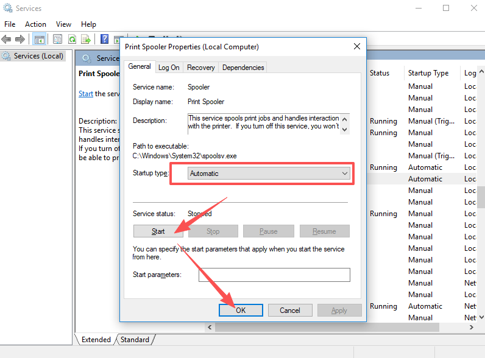Switch to the Standard view tab

tap(135, 340)
